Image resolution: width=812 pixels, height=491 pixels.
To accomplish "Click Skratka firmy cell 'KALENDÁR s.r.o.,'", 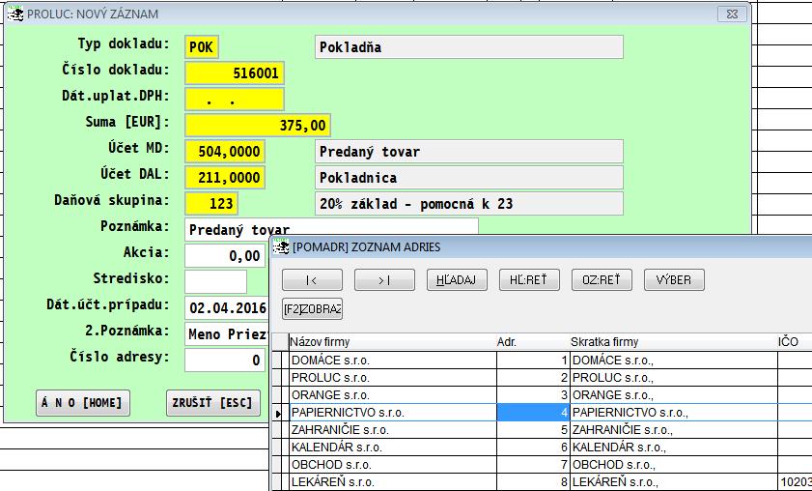I will pyautogui.click(x=674, y=447).
